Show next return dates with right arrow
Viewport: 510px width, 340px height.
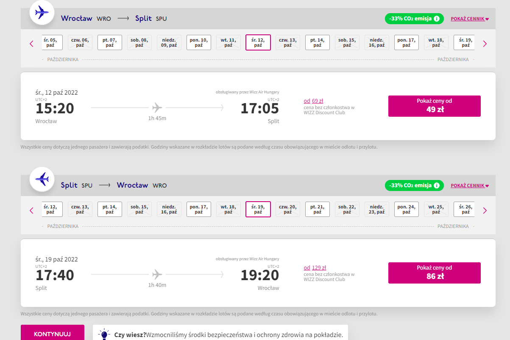pyautogui.click(x=485, y=210)
